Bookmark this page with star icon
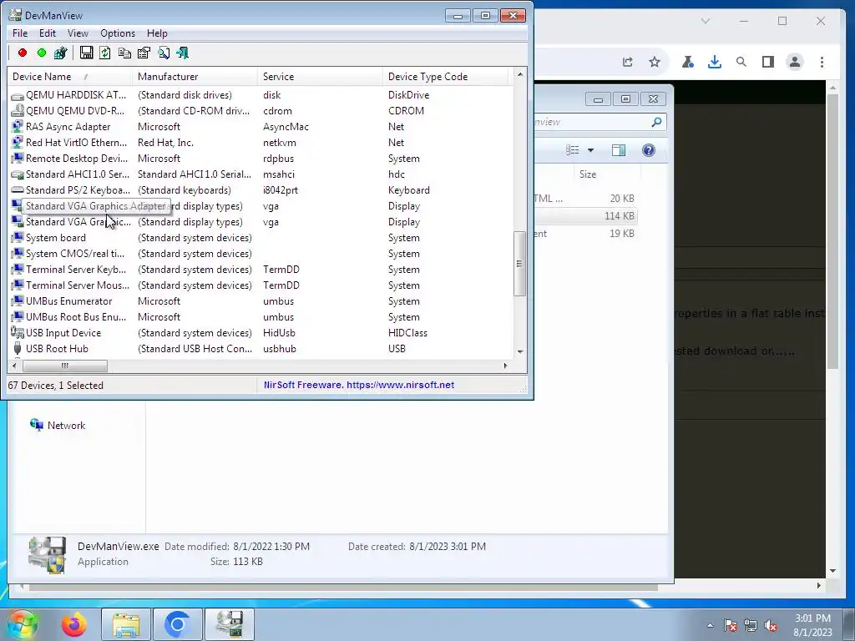 click(x=655, y=62)
